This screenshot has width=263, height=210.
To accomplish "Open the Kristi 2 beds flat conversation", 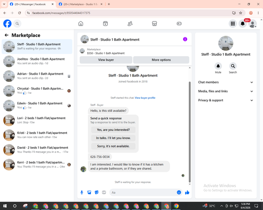I will [x=37, y=135].
